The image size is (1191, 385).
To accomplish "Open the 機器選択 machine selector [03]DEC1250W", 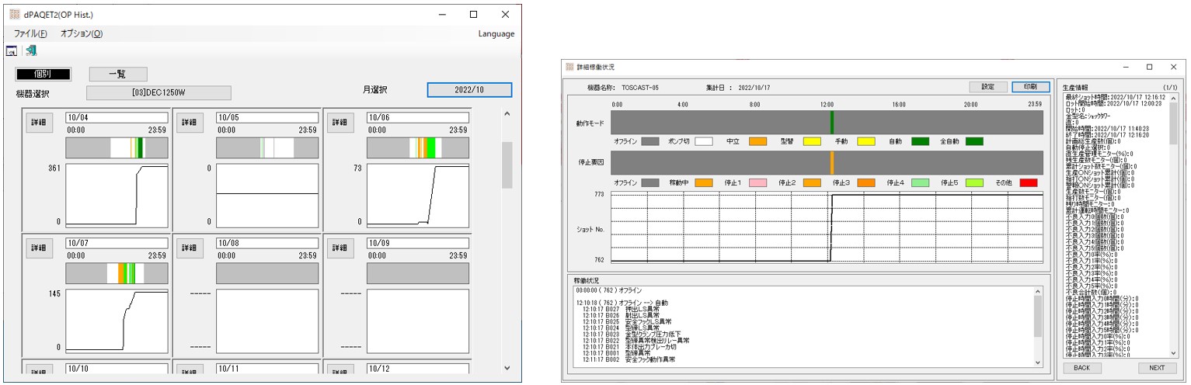I will (x=158, y=93).
